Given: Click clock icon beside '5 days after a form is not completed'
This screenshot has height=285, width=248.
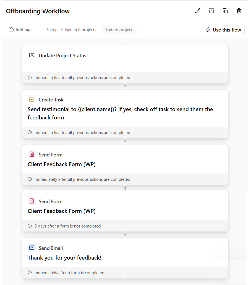Looking at the screenshot, I should tap(30, 226).
